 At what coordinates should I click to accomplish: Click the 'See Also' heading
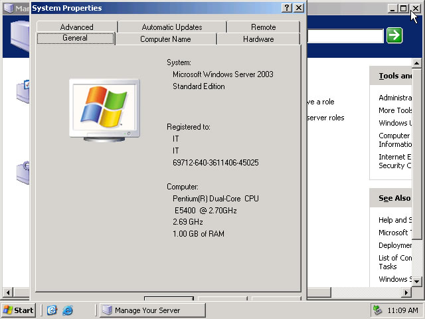394,198
